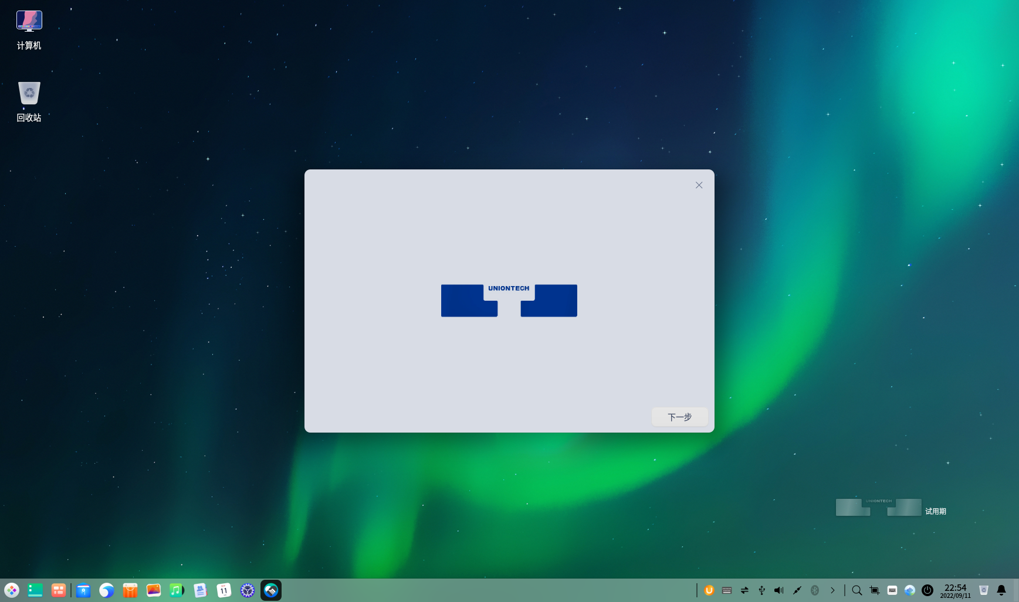1019x602 pixels.
Task: Open the onscreen keyboard dock icon
Action: point(892,590)
